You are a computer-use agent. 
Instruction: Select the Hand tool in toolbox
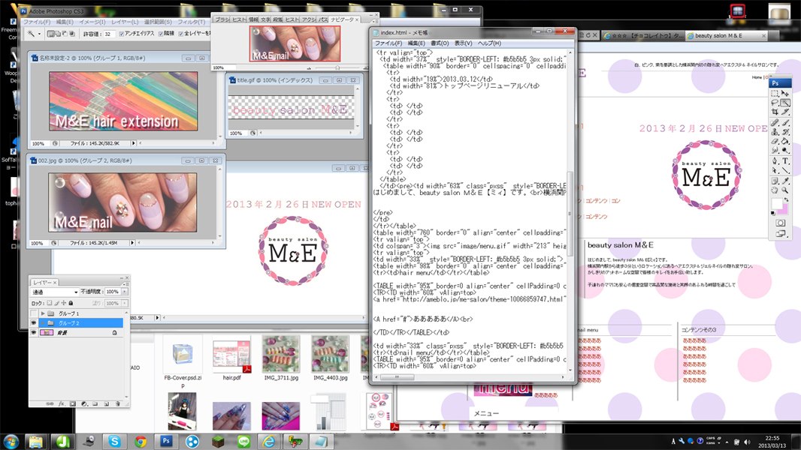pos(775,190)
